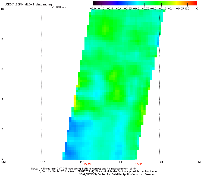Screen dimensions: 201x176
Task: Click the longitude label -138
Action: [160, 162]
